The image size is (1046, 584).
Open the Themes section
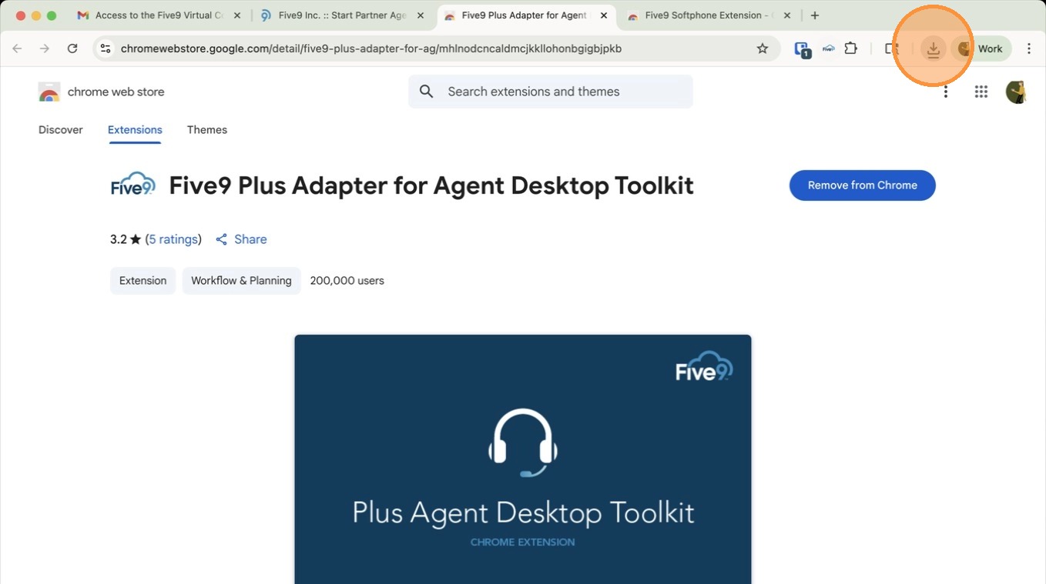207,130
